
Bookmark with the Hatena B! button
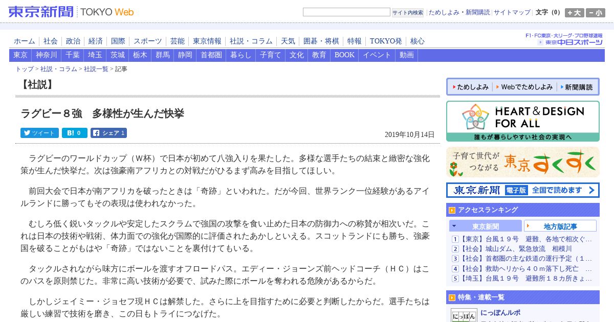coord(75,133)
